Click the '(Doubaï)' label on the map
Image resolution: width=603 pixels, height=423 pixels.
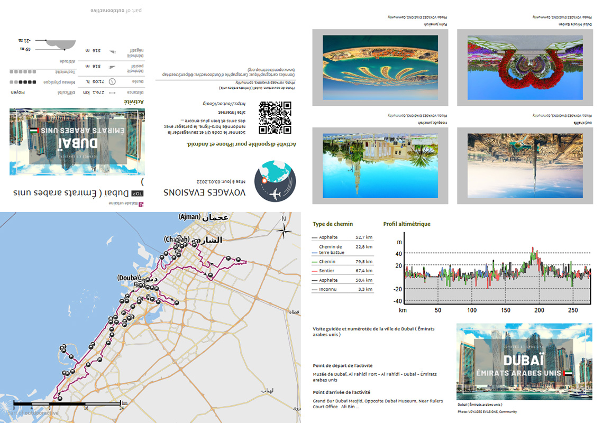pos(129,278)
